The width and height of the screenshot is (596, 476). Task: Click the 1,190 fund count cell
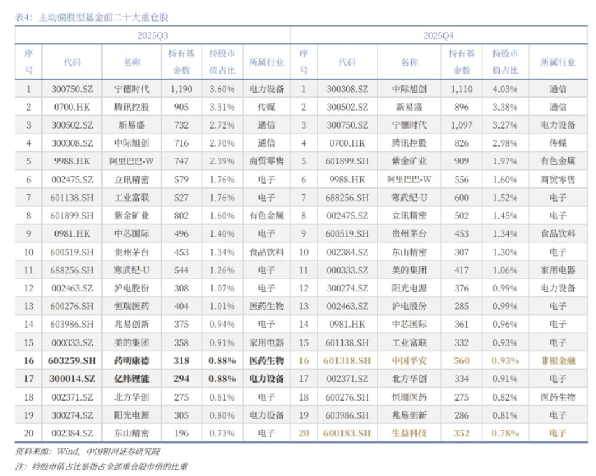point(182,89)
